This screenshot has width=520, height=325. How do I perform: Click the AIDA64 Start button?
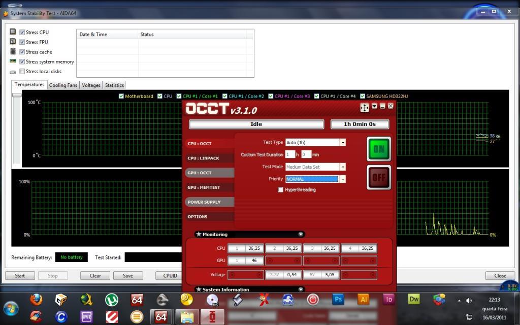click(x=20, y=276)
